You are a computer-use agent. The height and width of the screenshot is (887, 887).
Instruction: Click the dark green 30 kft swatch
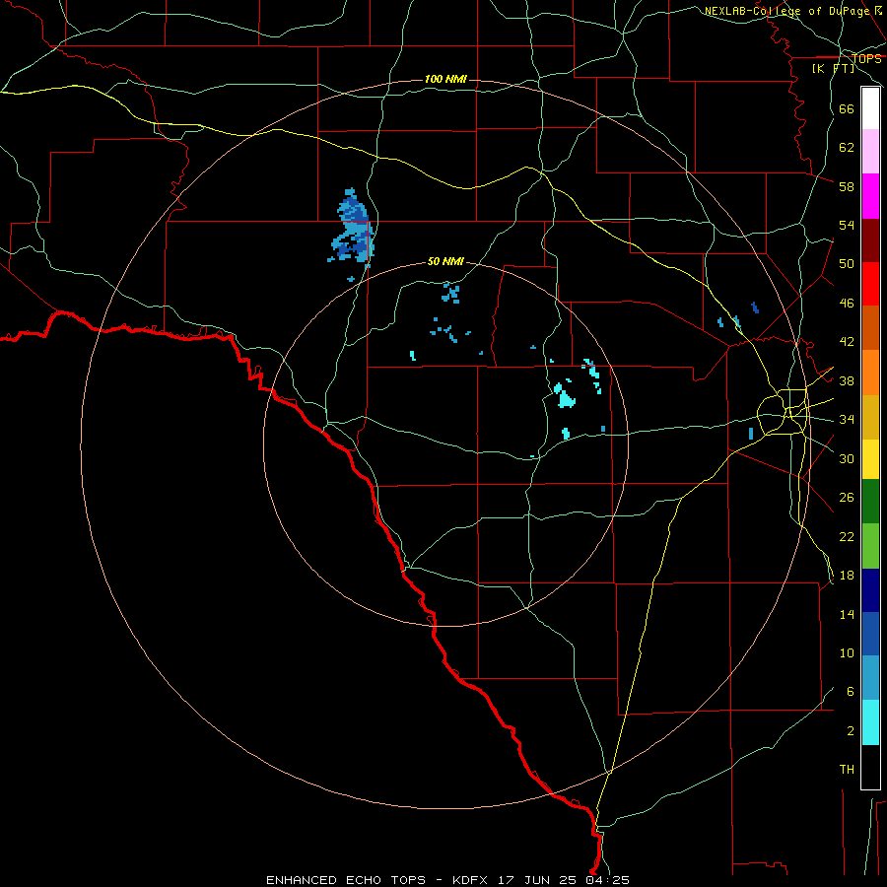[870, 502]
